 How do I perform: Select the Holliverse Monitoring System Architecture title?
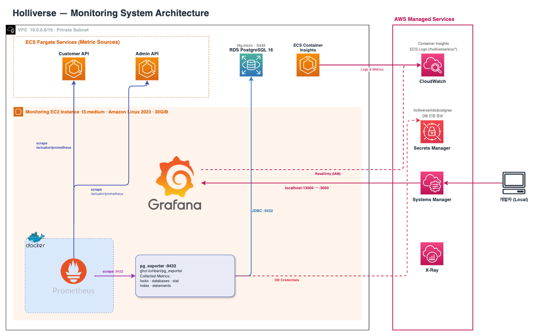111,13
